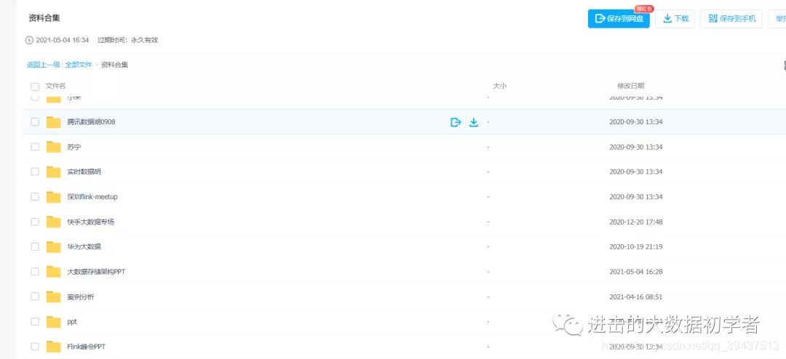The width and height of the screenshot is (786, 359).
Task: Open folder name 快手大数据专场
Action: point(91,222)
